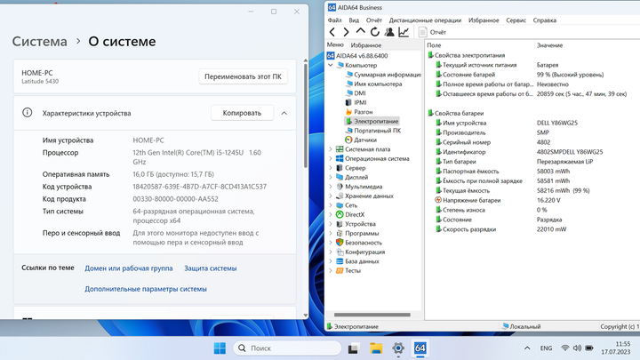The width and height of the screenshot is (640, 360).
Task: Collapse Характеристики устройства section
Action: pyautogui.click(x=284, y=113)
